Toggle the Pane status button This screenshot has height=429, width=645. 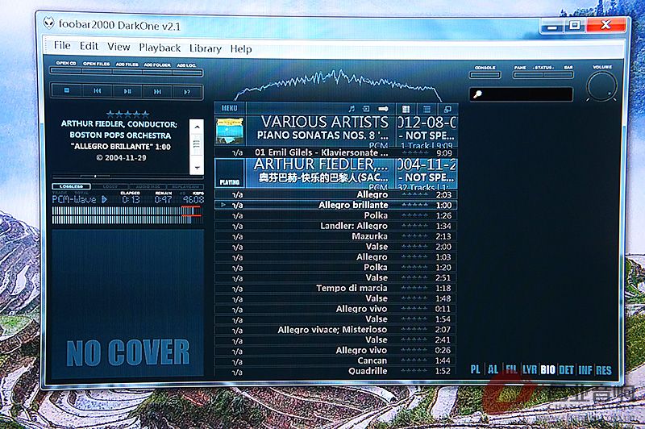tap(528, 75)
